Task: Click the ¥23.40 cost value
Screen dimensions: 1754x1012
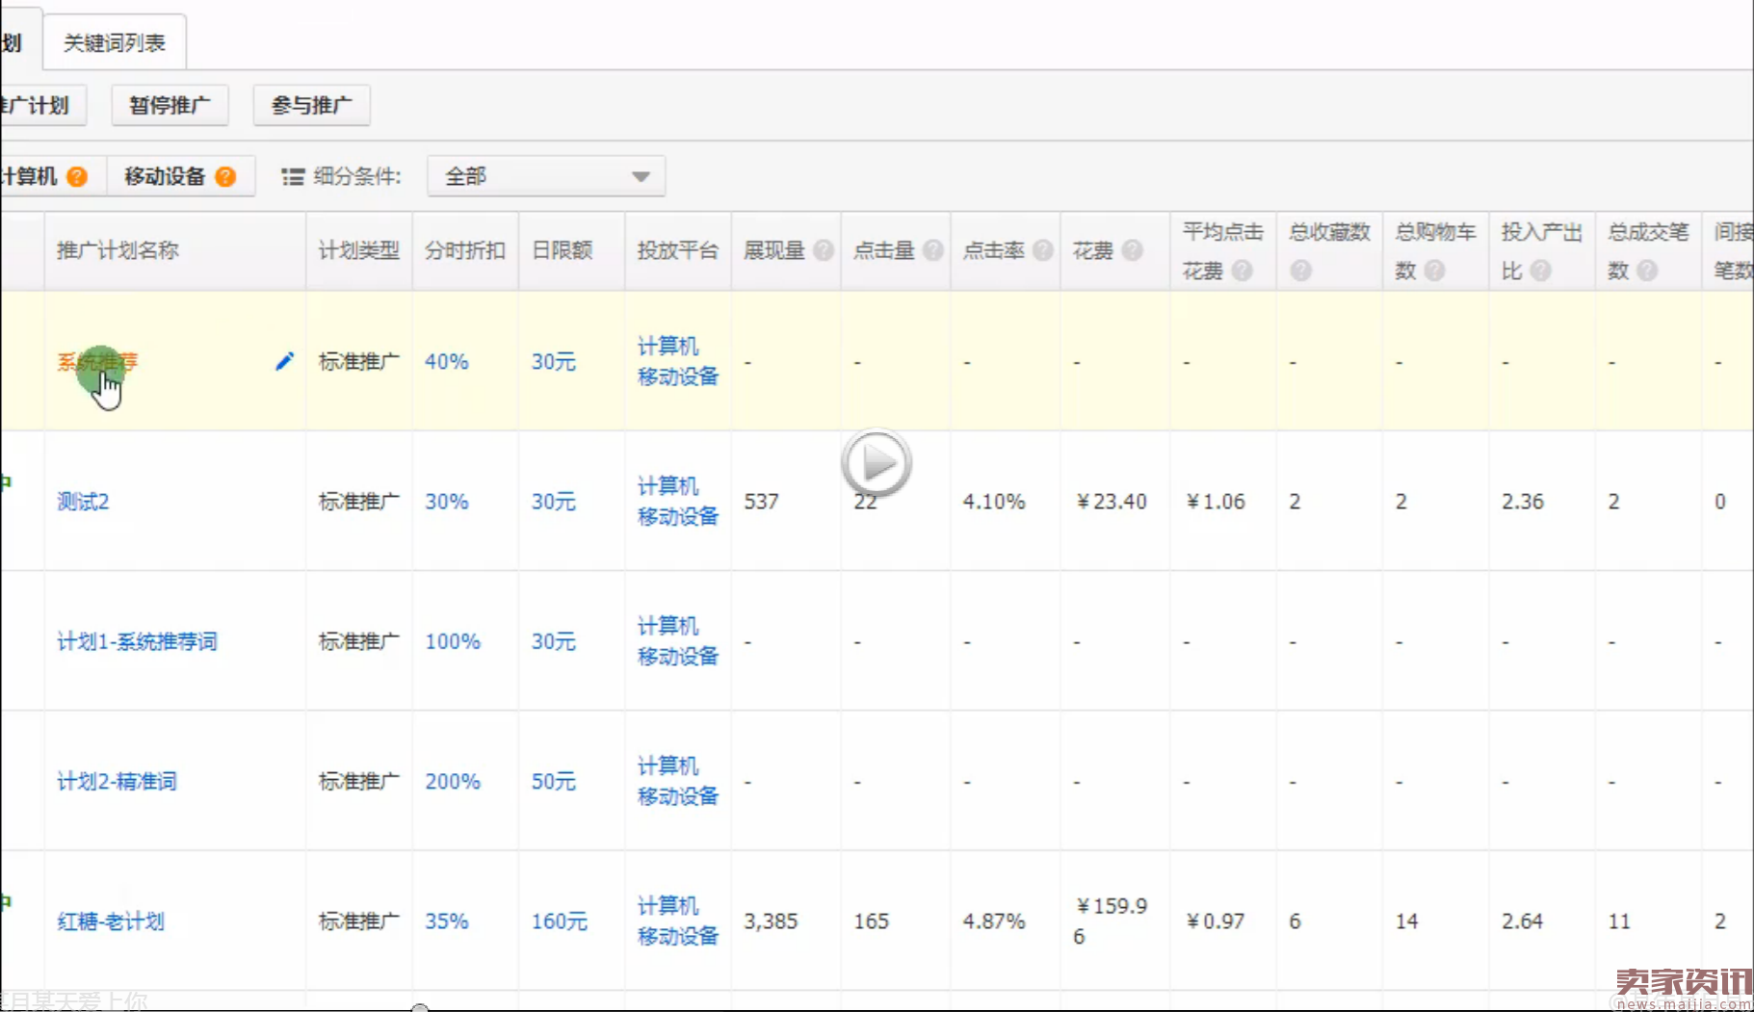Action: 1112,502
